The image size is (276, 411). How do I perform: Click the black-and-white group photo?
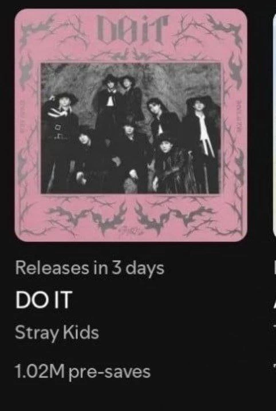click(x=131, y=128)
